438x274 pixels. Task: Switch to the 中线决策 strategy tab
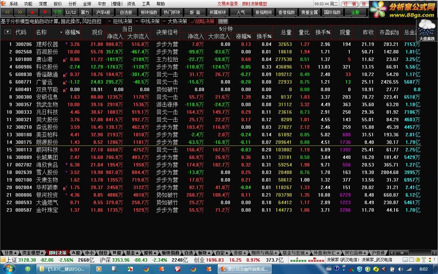pos(147,21)
